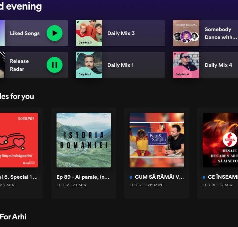Open episode CUM SĂ RĂMÂI V...

tap(159, 177)
